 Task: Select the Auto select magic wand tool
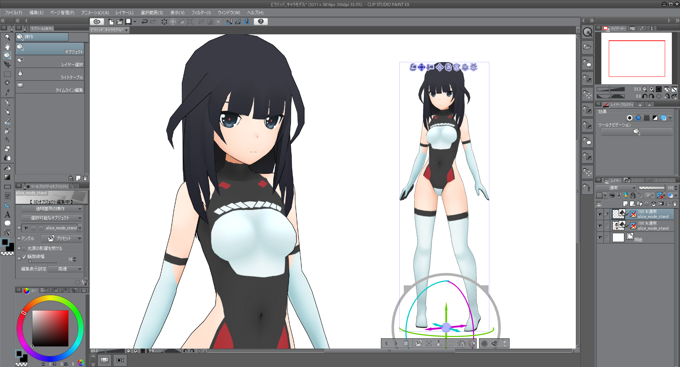[7, 83]
